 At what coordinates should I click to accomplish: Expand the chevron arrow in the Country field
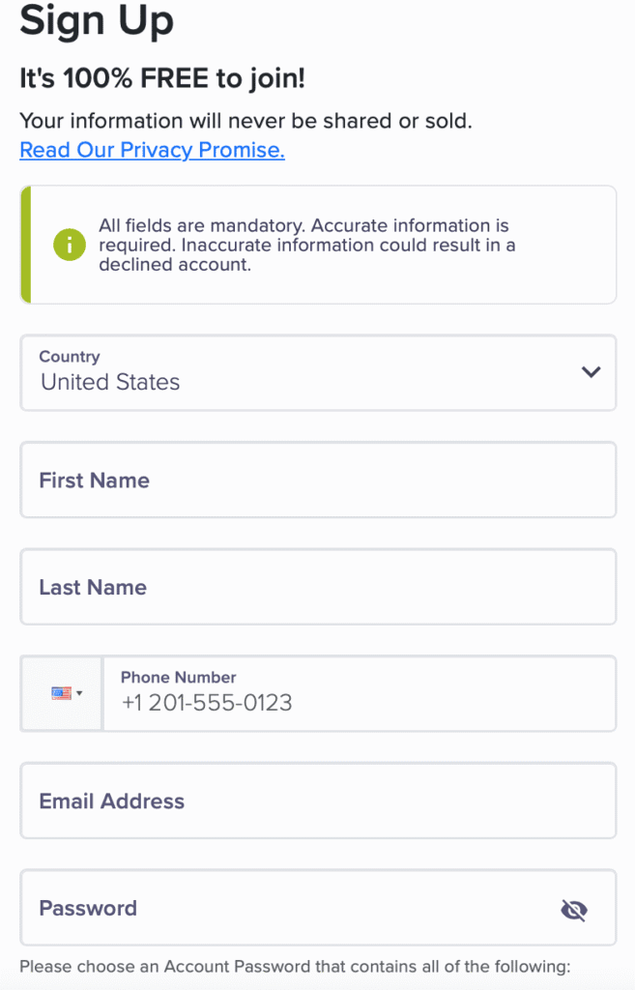pyautogui.click(x=591, y=372)
